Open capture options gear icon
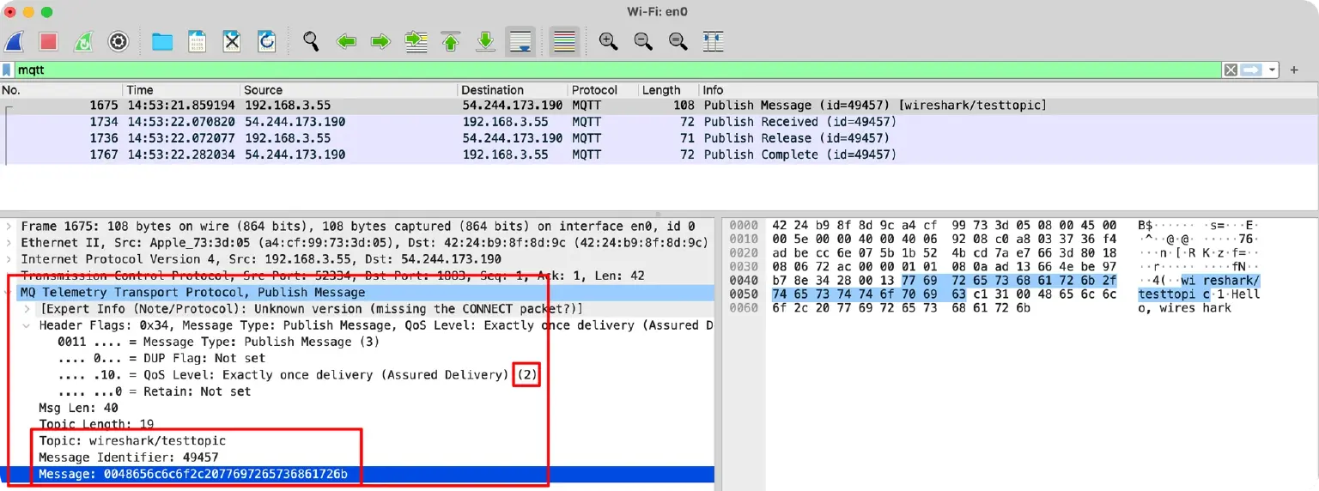 pyautogui.click(x=119, y=41)
